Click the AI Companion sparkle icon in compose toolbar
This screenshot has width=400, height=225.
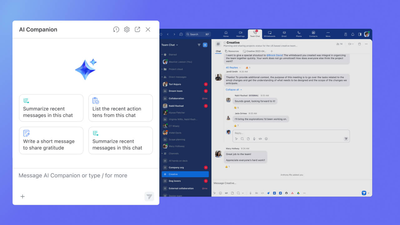[268, 193]
